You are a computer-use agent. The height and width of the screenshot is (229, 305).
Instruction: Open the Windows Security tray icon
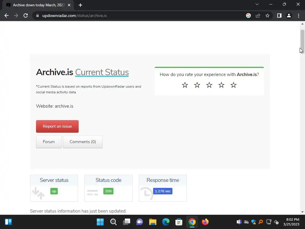[x=253, y=222]
